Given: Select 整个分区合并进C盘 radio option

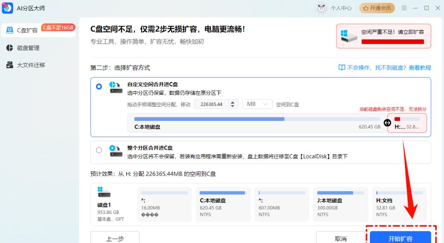Looking at the screenshot, I should tap(99, 150).
